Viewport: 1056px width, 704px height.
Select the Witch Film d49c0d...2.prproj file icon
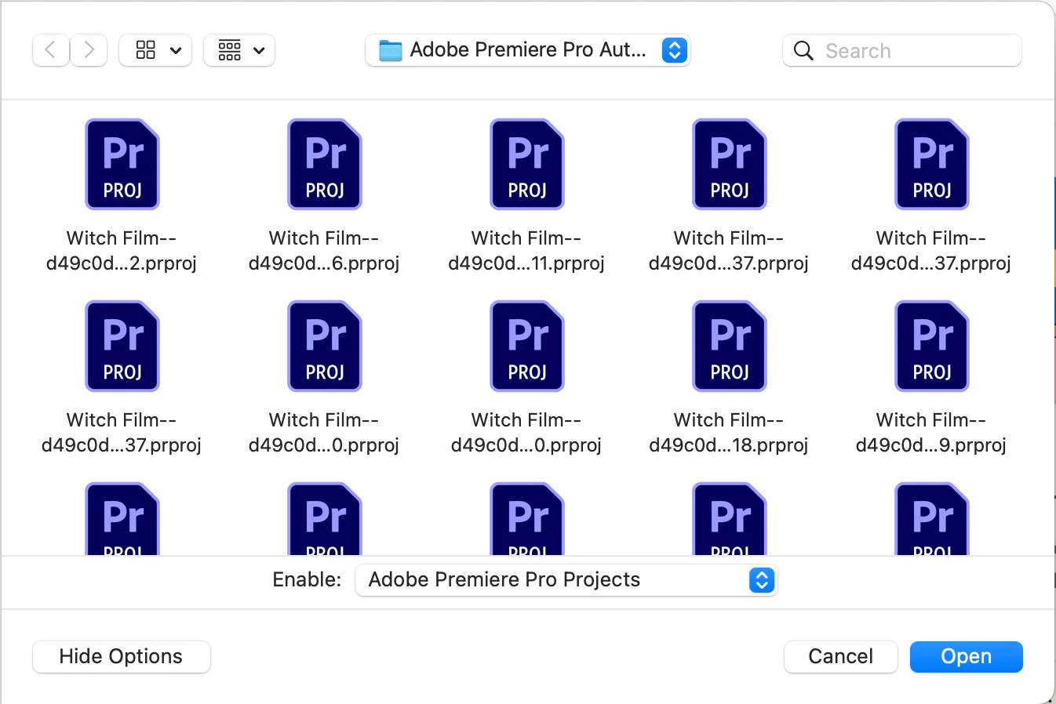click(x=122, y=165)
